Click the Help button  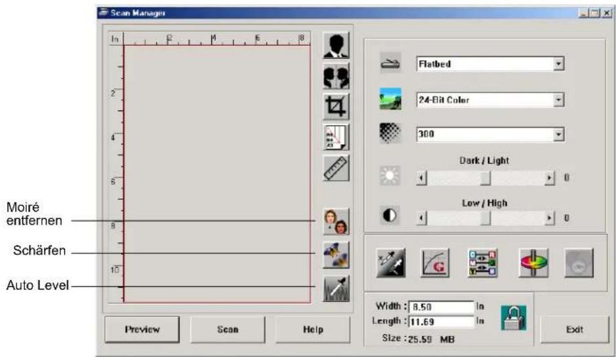point(313,329)
